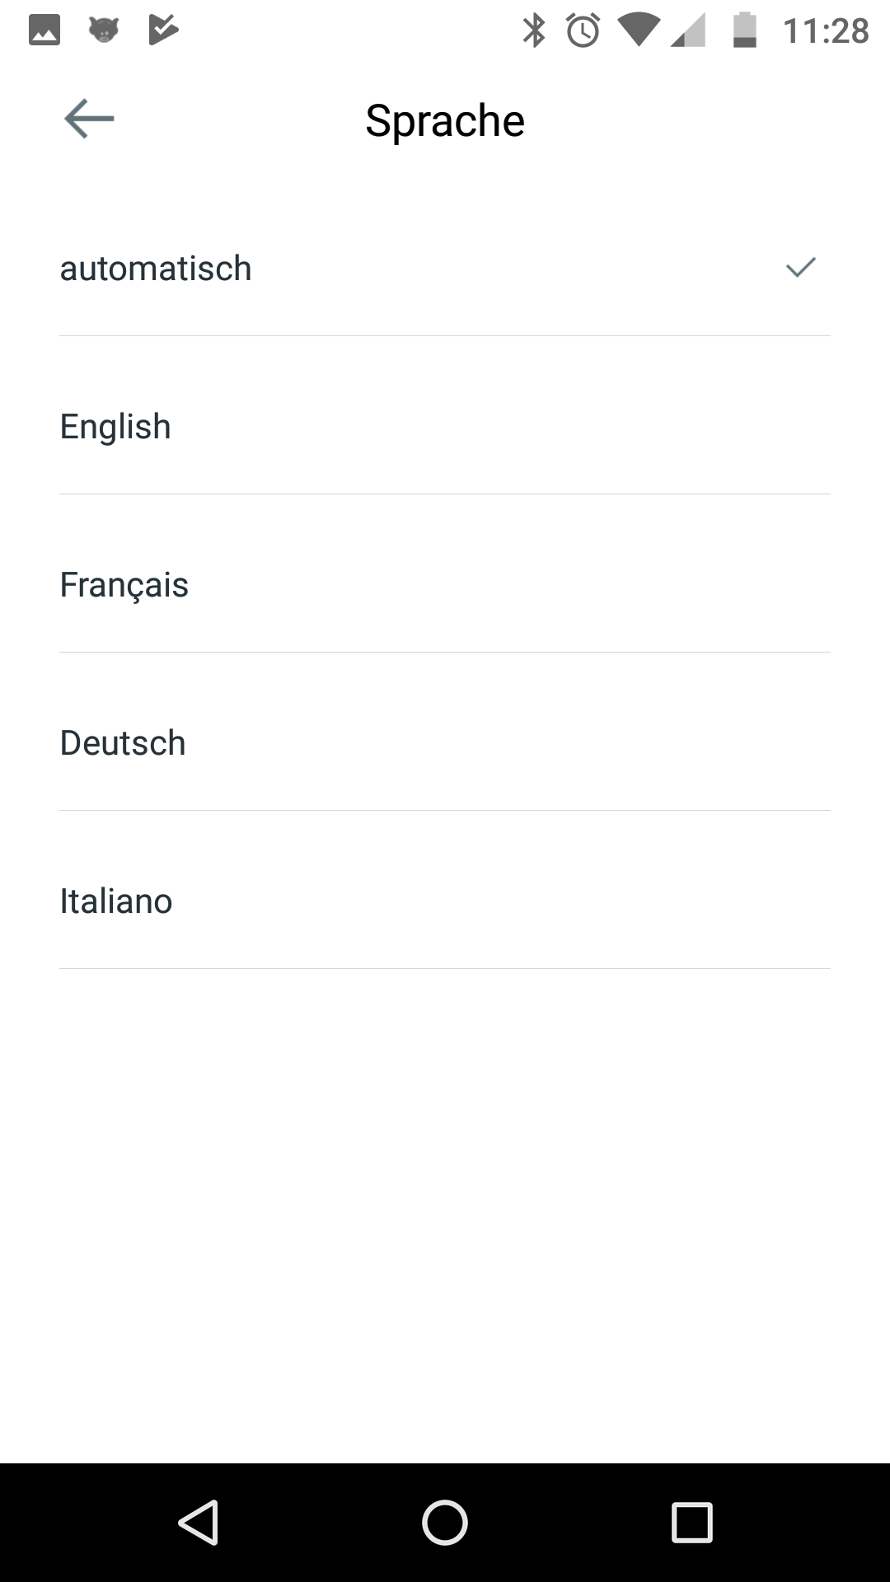Tap the back arrow icon
Screen dimensions: 890x1582
[89, 119]
